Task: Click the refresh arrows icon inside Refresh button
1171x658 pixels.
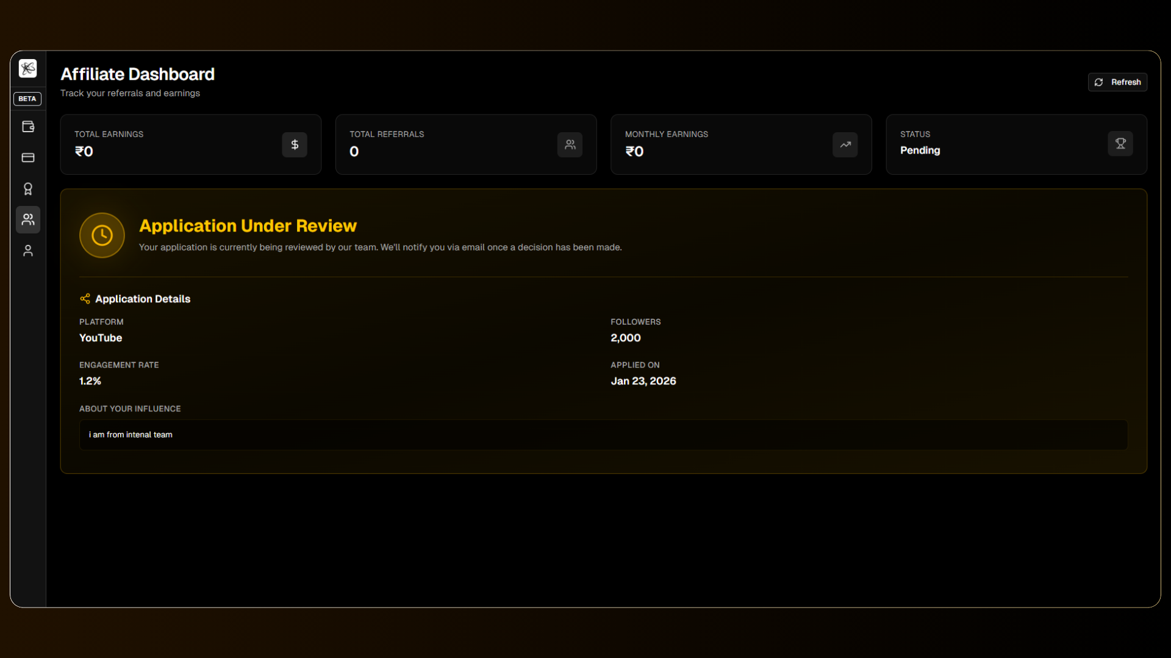Action: coord(1100,82)
